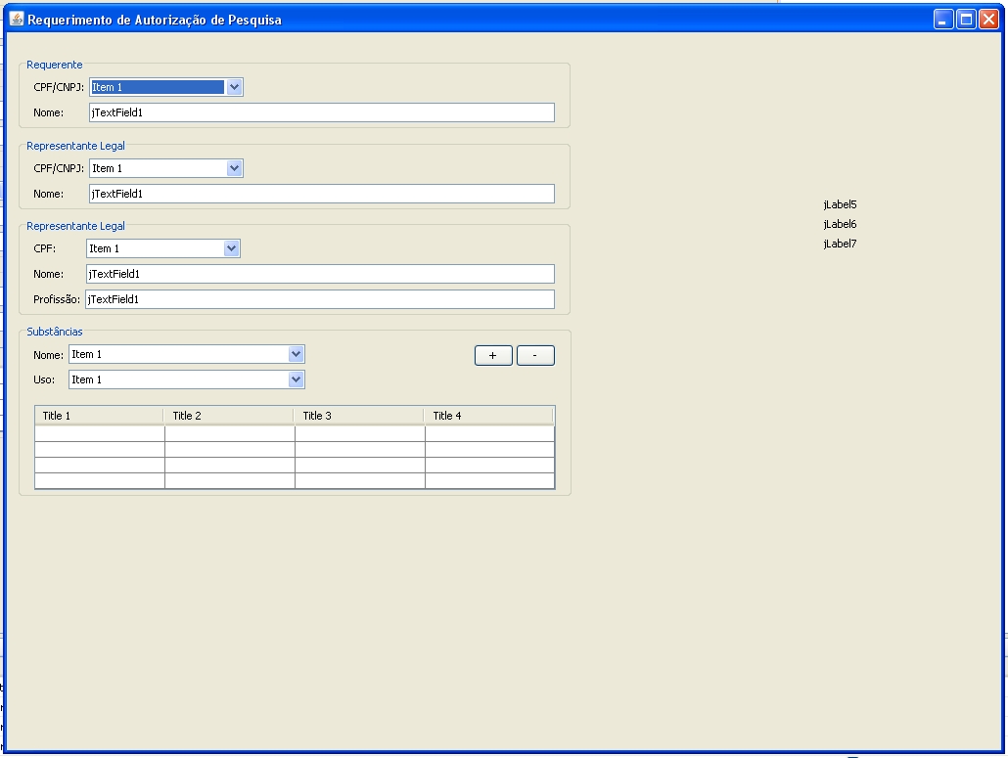Viewport: 1008px width, 758px height.
Task: Select the Title 2 column header
Action: click(x=230, y=416)
